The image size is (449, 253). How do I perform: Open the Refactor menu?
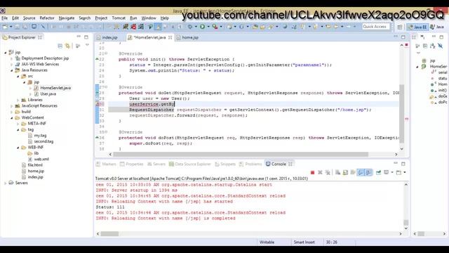[47, 18]
